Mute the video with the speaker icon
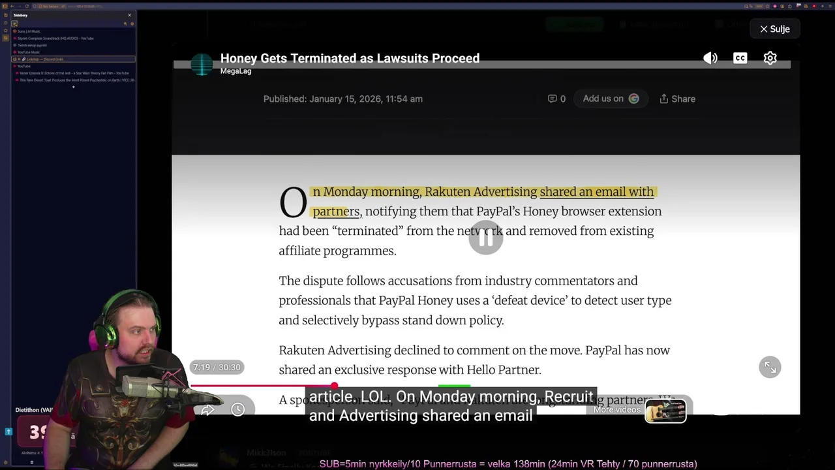 coord(710,58)
